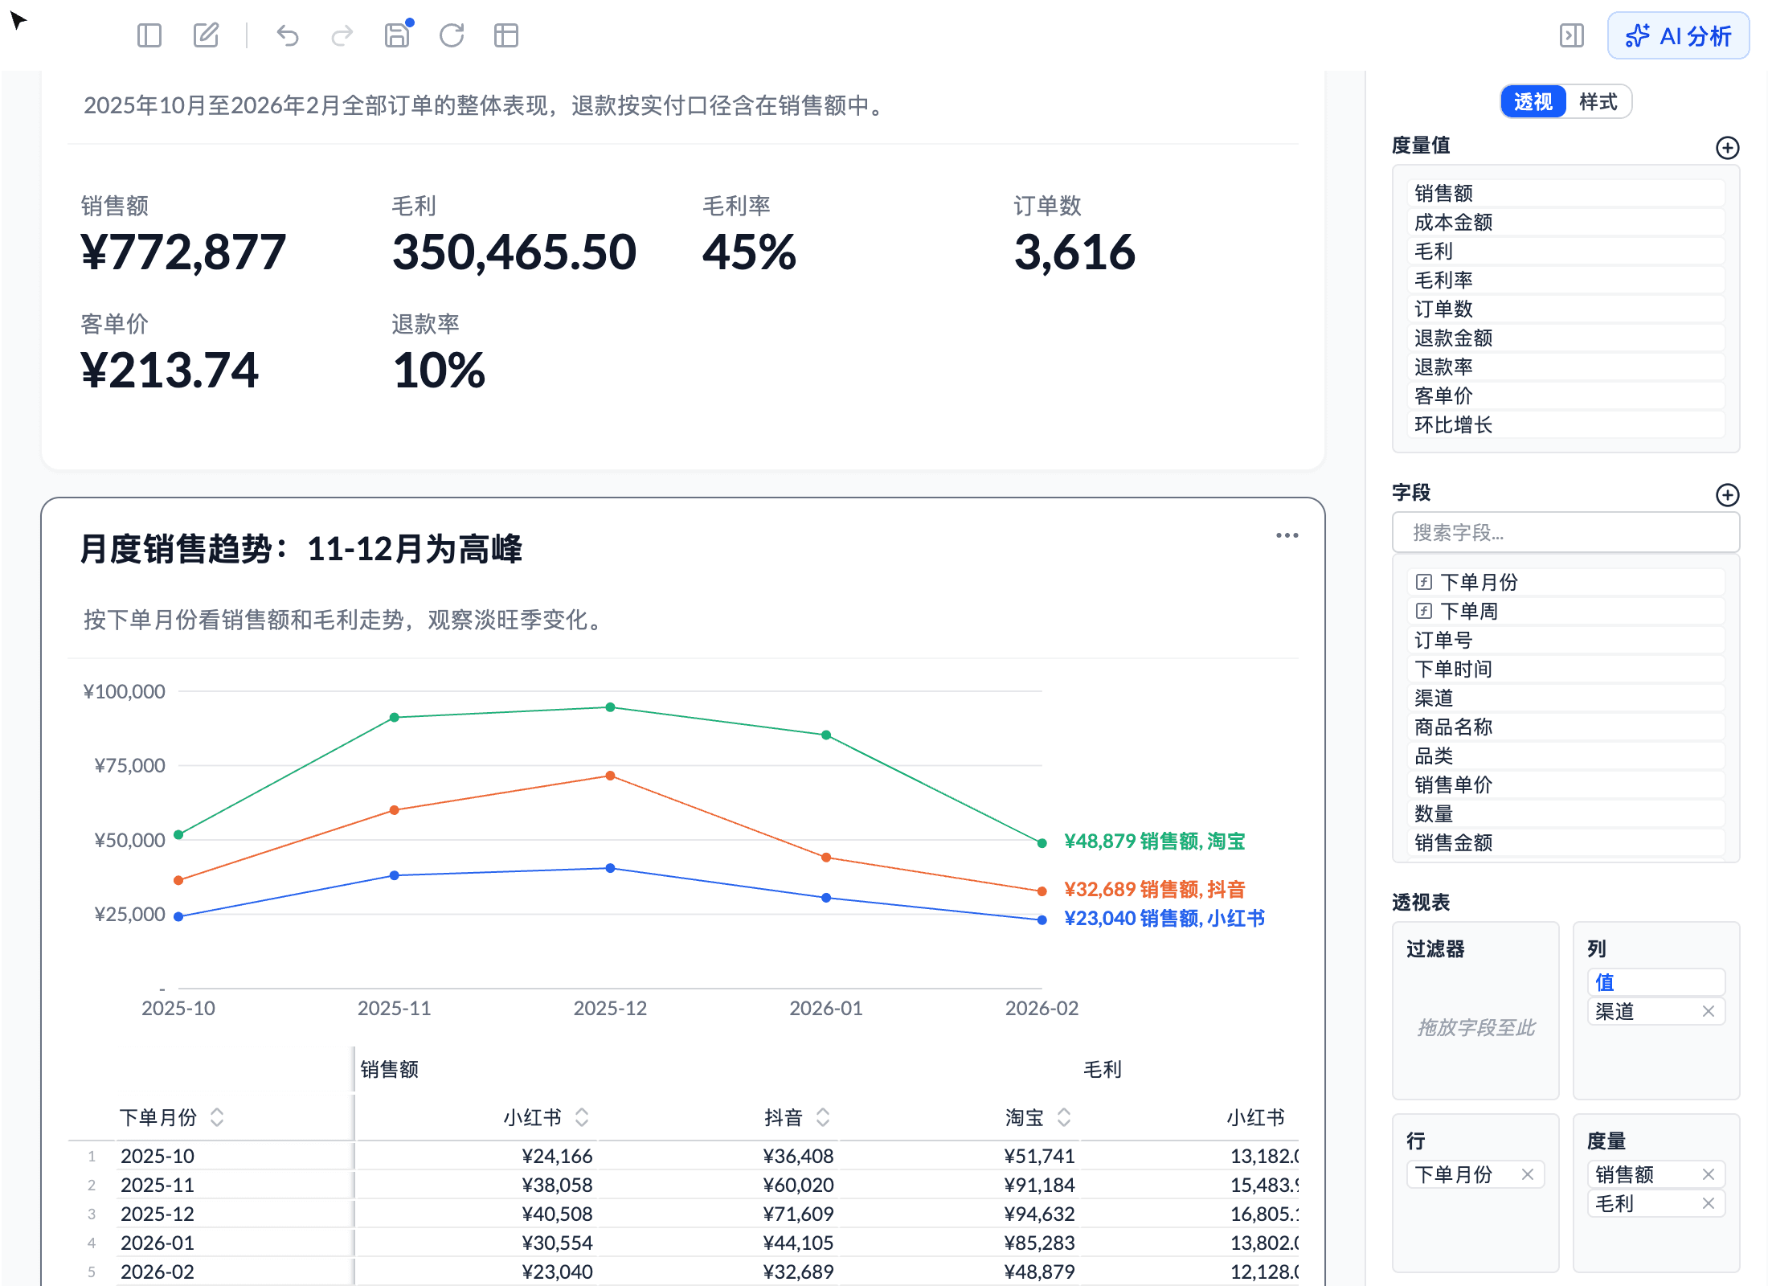This screenshot has width=1768, height=1286.
Task: Click the 淘宝 line end label ¥48,879
Action: (x=1154, y=841)
